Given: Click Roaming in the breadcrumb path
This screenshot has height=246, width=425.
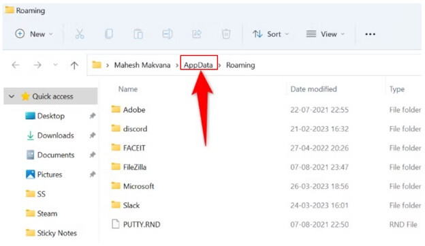Looking at the screenshot, I should pos(240,65).
